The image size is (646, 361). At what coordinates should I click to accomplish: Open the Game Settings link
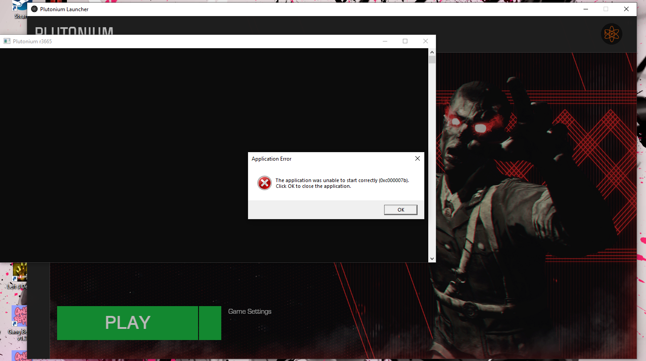point(249,311)
